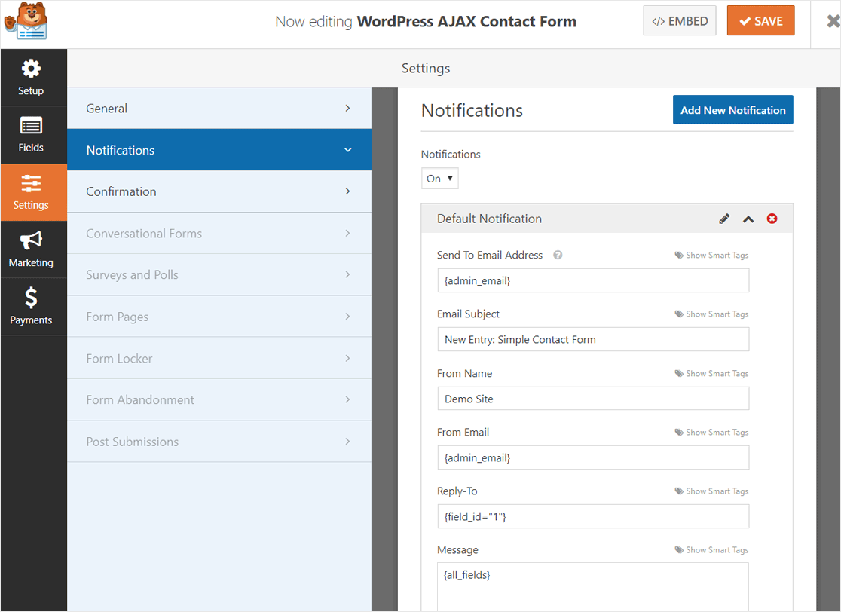
Task: Show Smart Tags for From Name
Action: click(711, 373)
